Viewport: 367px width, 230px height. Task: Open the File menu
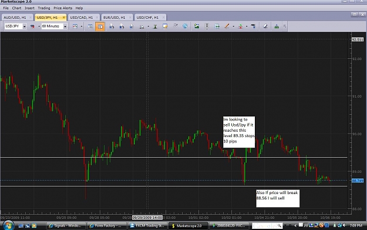6,8
